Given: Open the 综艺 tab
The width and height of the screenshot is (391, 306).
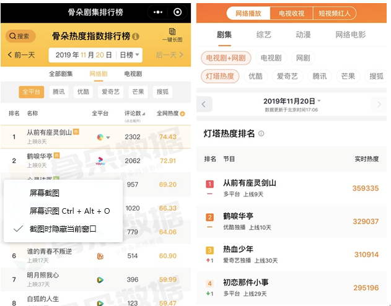Looking at the screenshot, I should click(263, 35).
